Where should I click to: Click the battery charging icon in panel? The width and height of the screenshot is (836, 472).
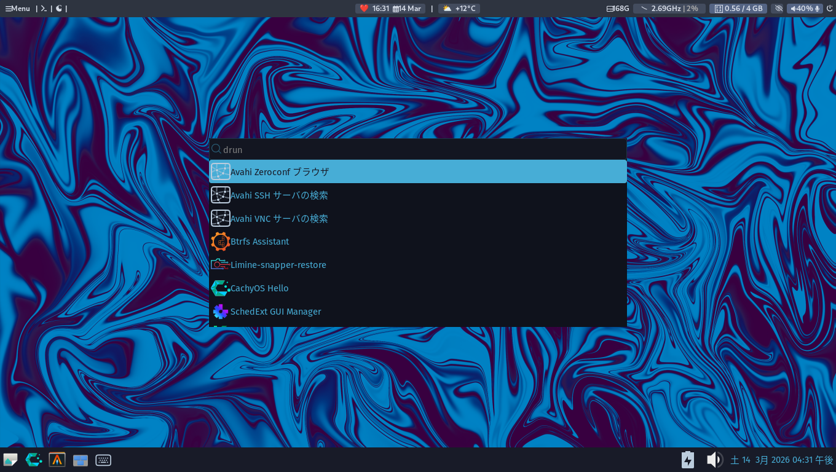click(x=688, y=460)
